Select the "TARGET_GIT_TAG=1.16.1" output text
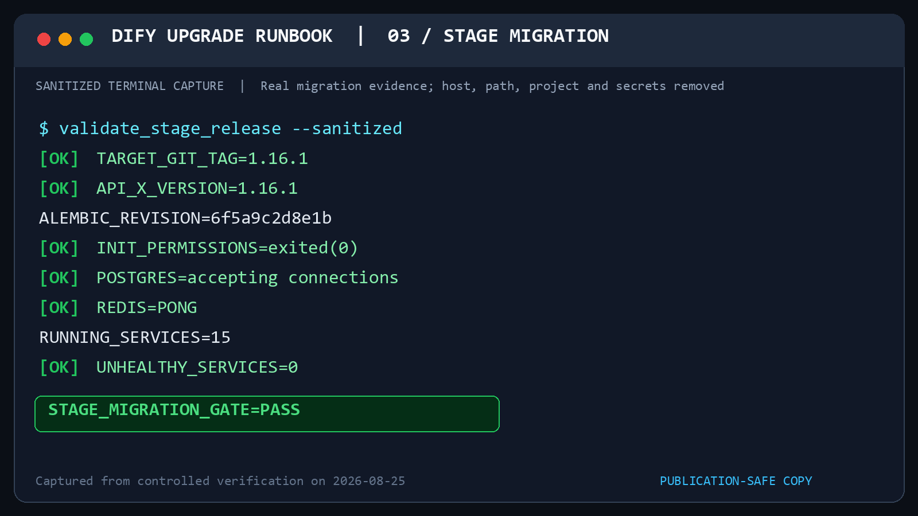 click(202, 158)
